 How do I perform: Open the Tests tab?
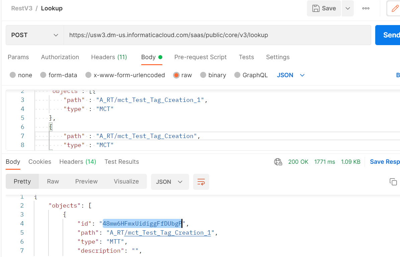[x=246, y=57]
